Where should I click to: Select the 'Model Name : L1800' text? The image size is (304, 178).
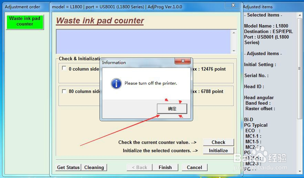[x=266, y=26]
